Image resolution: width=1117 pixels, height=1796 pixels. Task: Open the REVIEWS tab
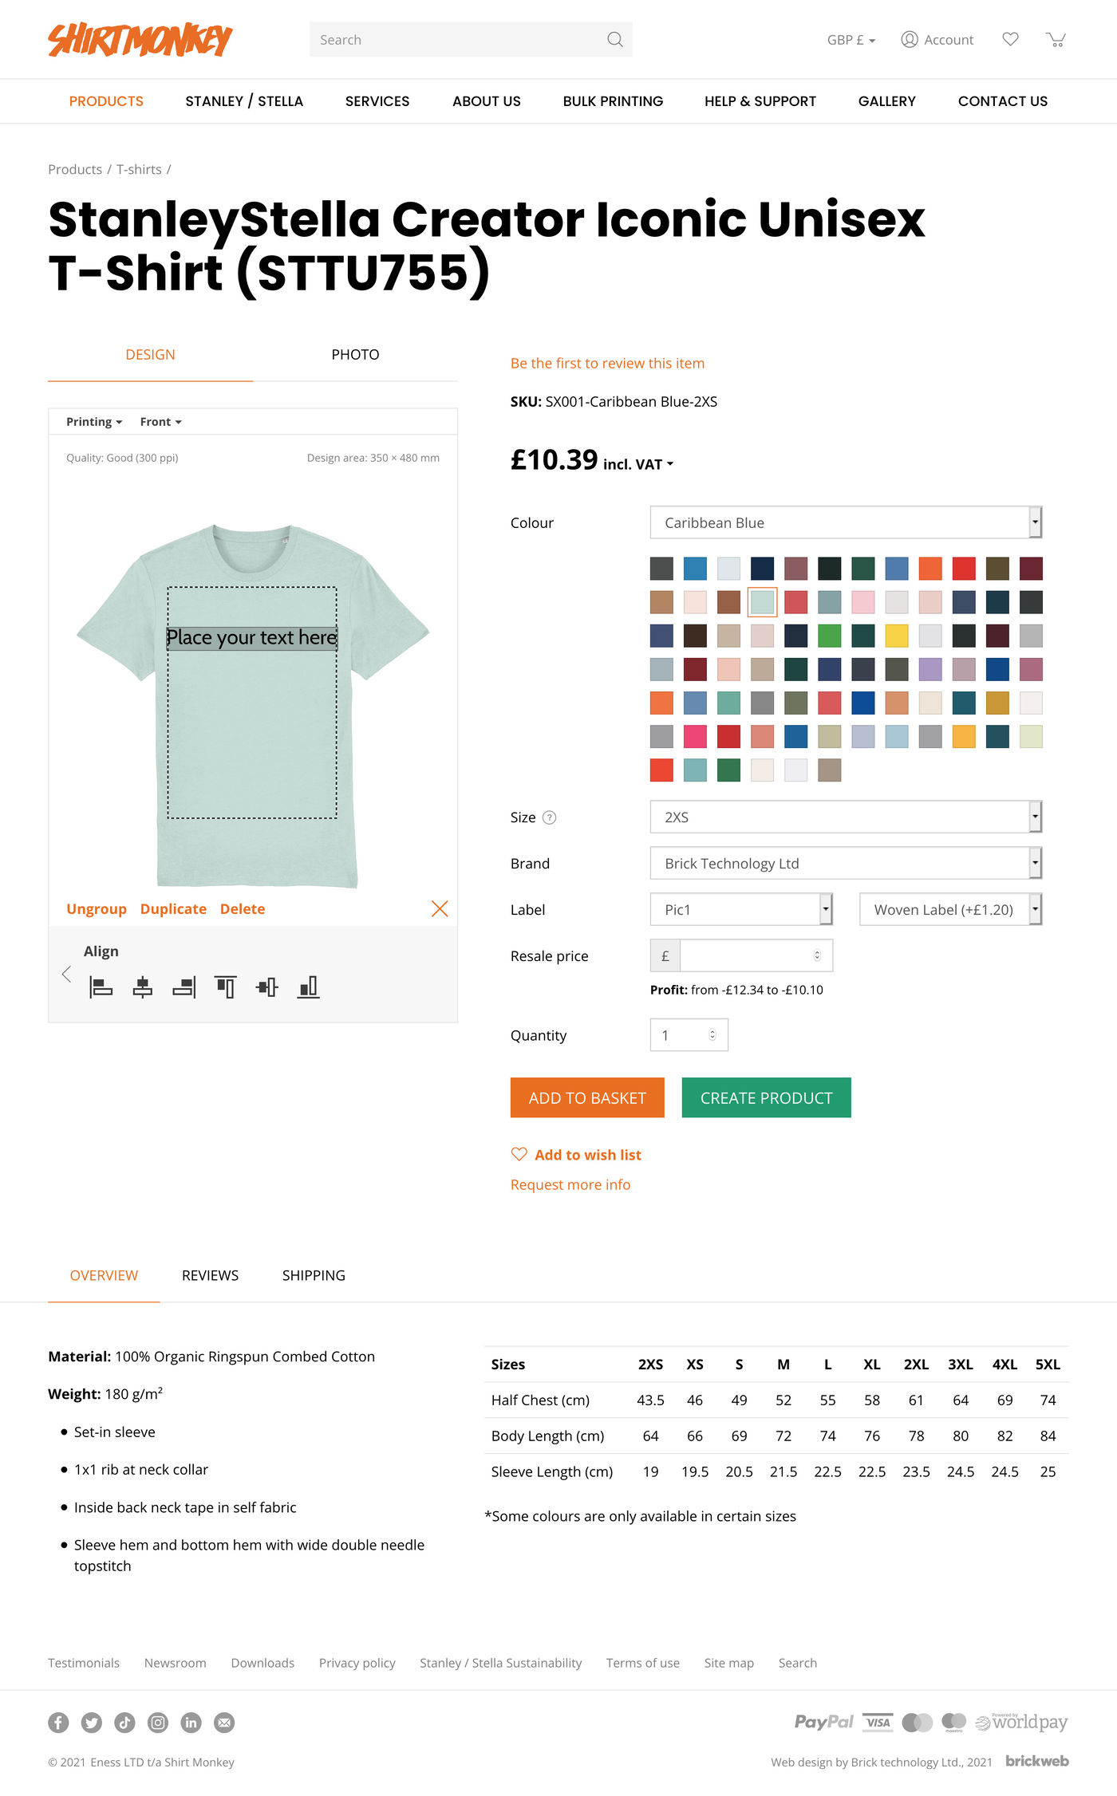coord(210,1275)
